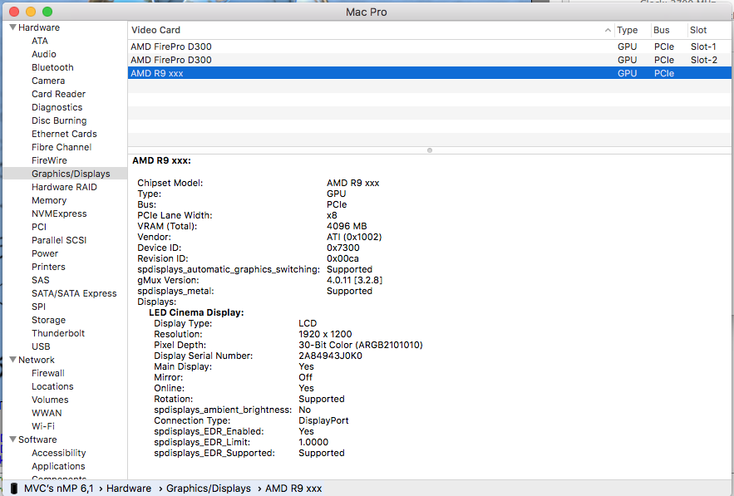Collapse the Hardware section triangle
The height and width of the screenshot is (496, 734).
pyautogui.click(x=12, y=27)
